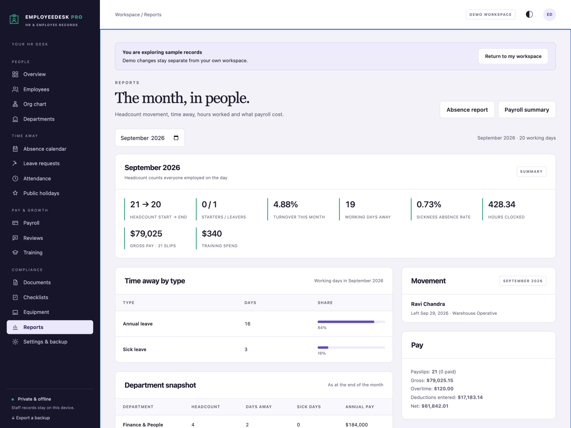Click the Demo Workspace badge
571x428 pixels.
point(490,15)
